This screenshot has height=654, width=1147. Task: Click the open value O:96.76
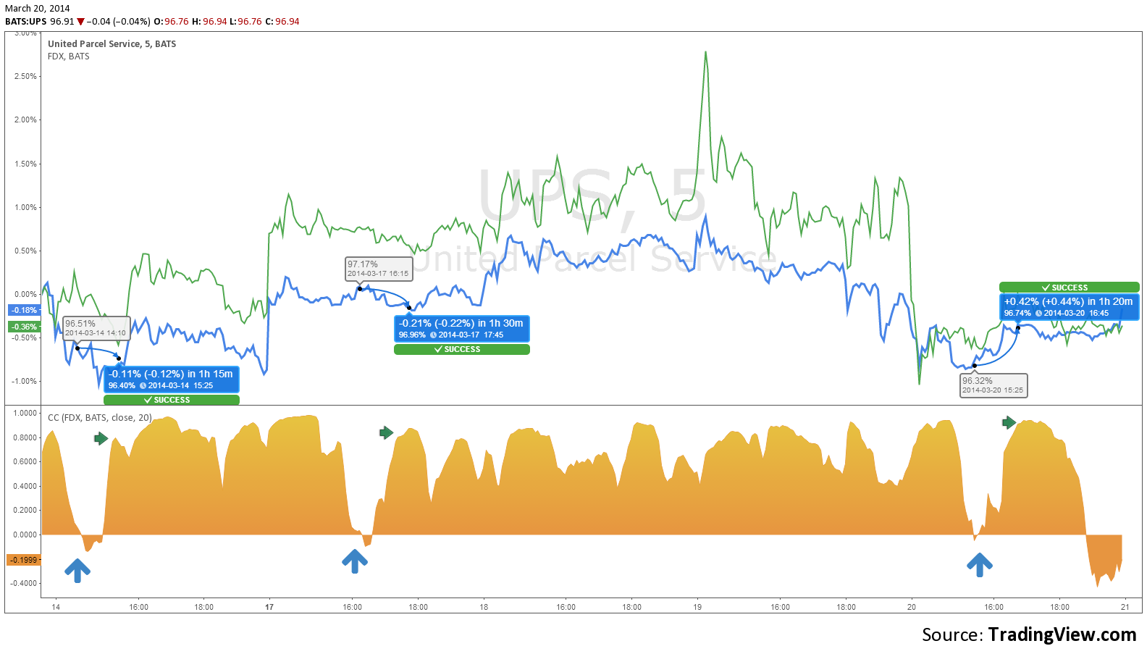[x=171, y=22]
